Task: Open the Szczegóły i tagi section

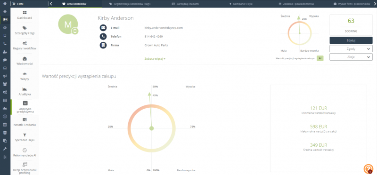Action: tap(25, 30)
